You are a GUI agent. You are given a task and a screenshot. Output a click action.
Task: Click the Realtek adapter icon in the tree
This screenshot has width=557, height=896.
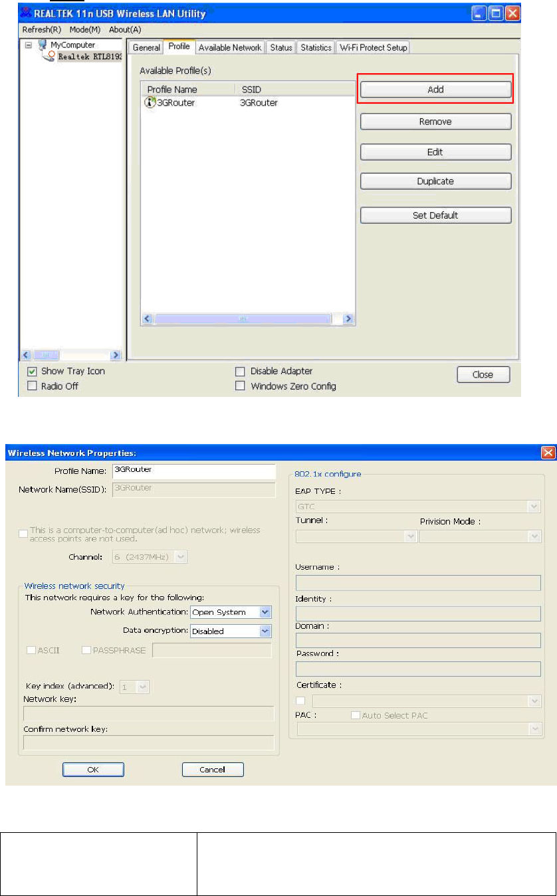click(x=49, y=56)
